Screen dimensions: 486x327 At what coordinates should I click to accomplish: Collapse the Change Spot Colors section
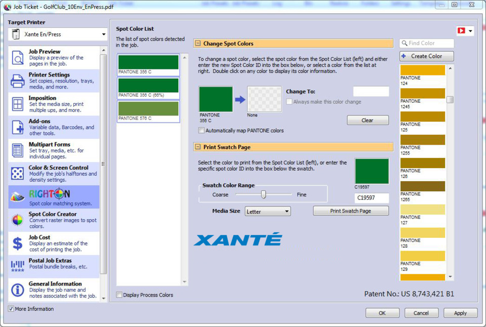click(x=198, y=44)
